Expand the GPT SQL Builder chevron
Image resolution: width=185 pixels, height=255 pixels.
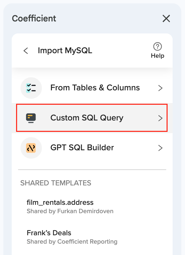pyautogui.click(x=161, y=148)
